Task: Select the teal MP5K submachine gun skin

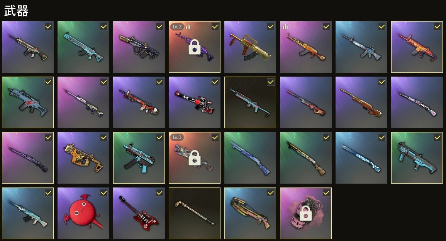Action: coord(139,158)
